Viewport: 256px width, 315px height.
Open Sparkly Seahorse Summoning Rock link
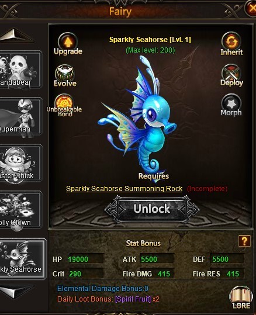tap(124, 189)
